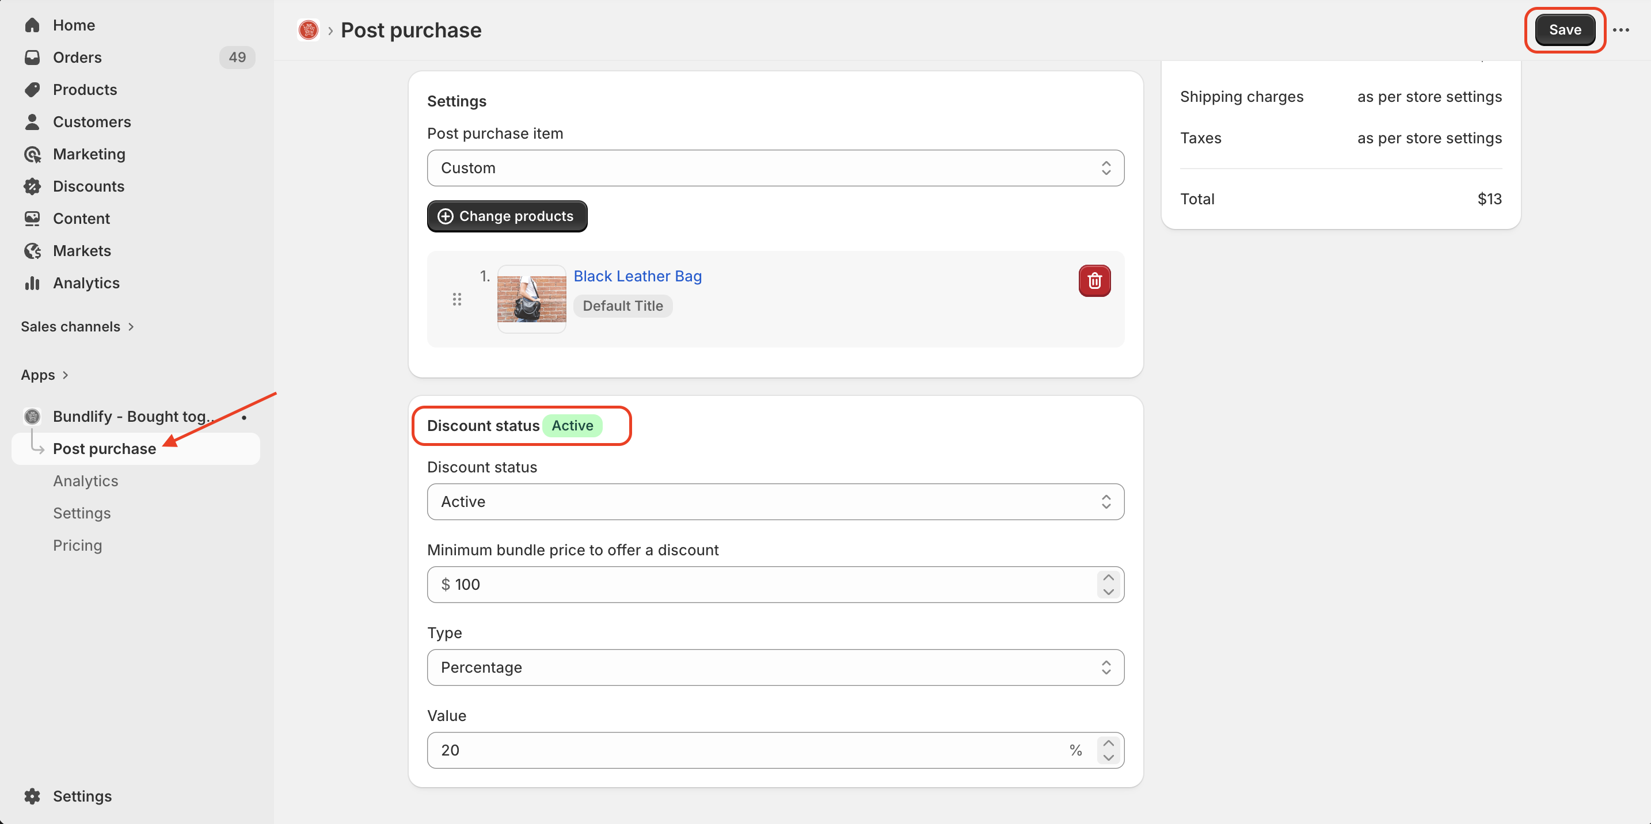1651x824 pixels.
Task: Open Bundlify Analytics submenu item
Action: (x=85, y=481)
